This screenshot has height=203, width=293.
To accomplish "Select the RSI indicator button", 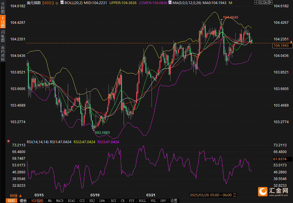I will pyautogui.click(x=113, y=201).
